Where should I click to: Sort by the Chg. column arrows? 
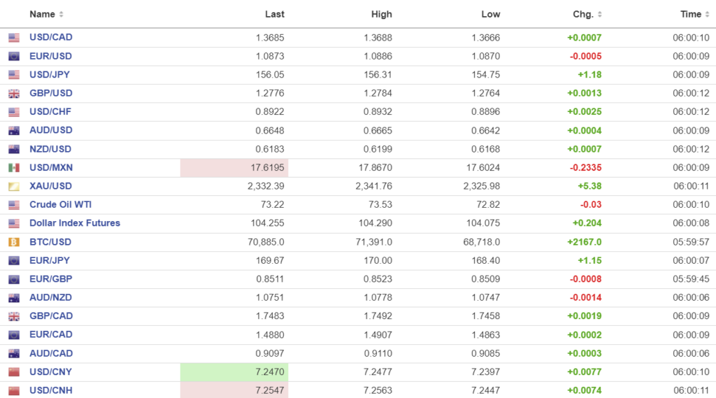coord(599,15)
